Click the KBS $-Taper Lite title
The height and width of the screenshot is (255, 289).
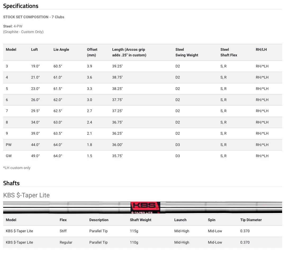pyautogui.click(x=26, y=195)
